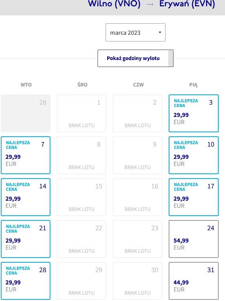
Task: Click the Wilno (VNO) origin label
Action: pos(114,4)
